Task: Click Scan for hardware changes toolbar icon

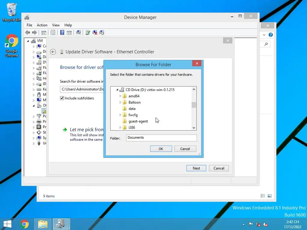Action: pyautogui.click(x=79, y=32)
